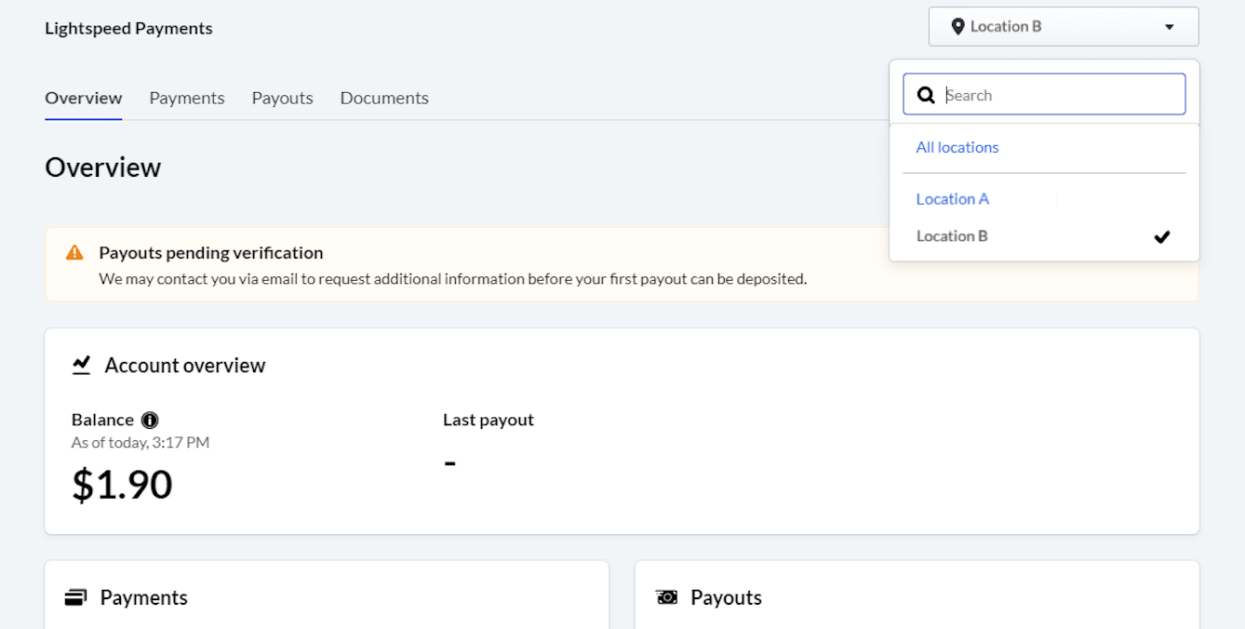Click the Account overview chart icon
The width and height of the screenshot is (1245, 629).
[x=82, y=365]
